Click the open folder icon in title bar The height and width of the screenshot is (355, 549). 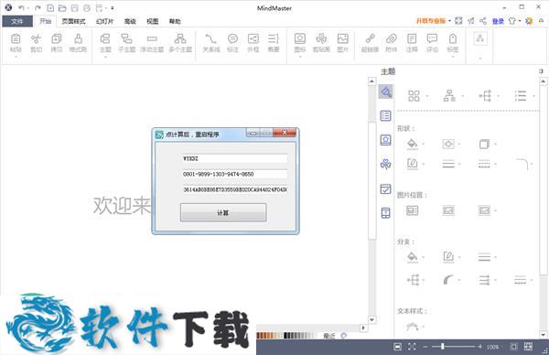(62, 7)
